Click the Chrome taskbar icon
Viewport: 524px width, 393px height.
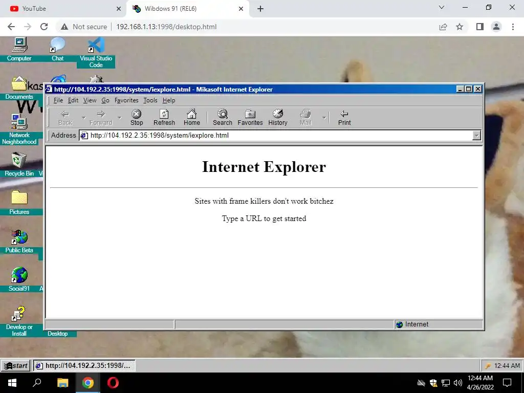[88, 383]
